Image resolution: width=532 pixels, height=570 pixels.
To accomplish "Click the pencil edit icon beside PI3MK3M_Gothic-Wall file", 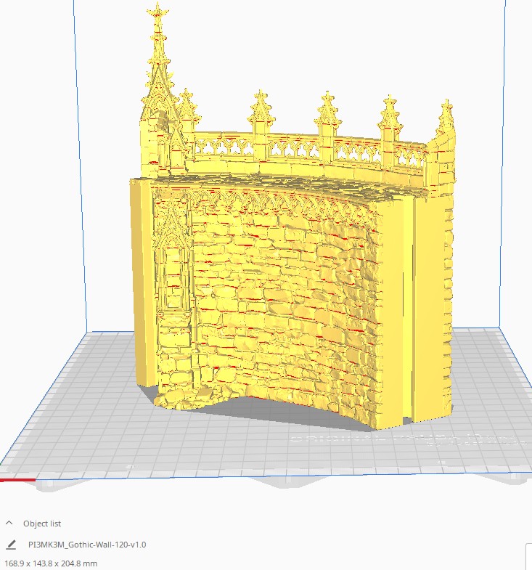I will click(x=12, y=545).
